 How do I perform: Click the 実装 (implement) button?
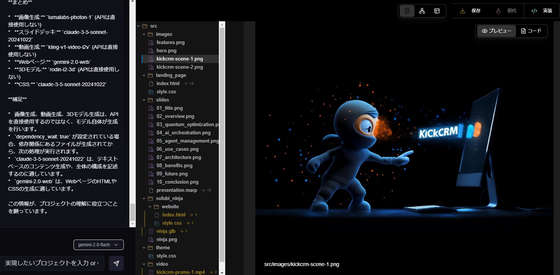pyautogui.click(x=542, y=11)
